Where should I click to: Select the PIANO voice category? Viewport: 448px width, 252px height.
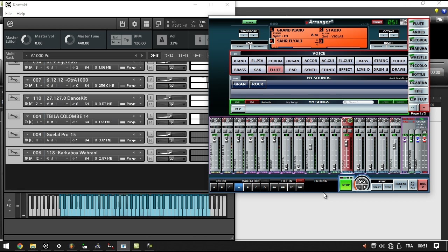(240, 61)
